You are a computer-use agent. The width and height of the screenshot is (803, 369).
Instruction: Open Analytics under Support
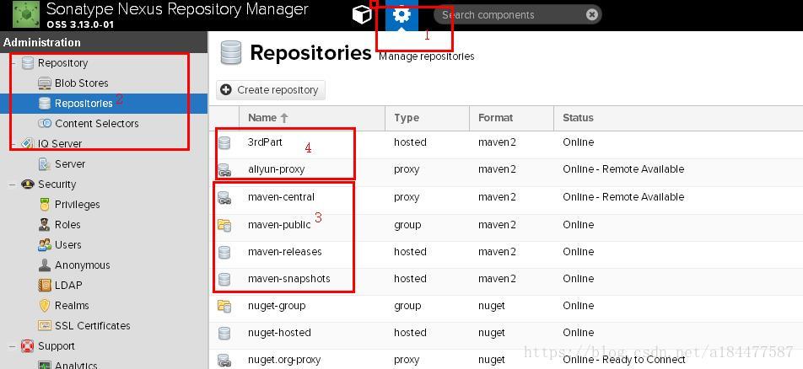pos(76,365)
